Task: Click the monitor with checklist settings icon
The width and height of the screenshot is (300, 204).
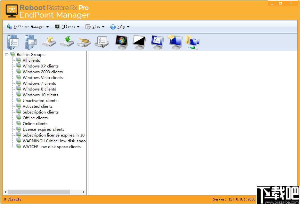Action: (x=157, y=42)
